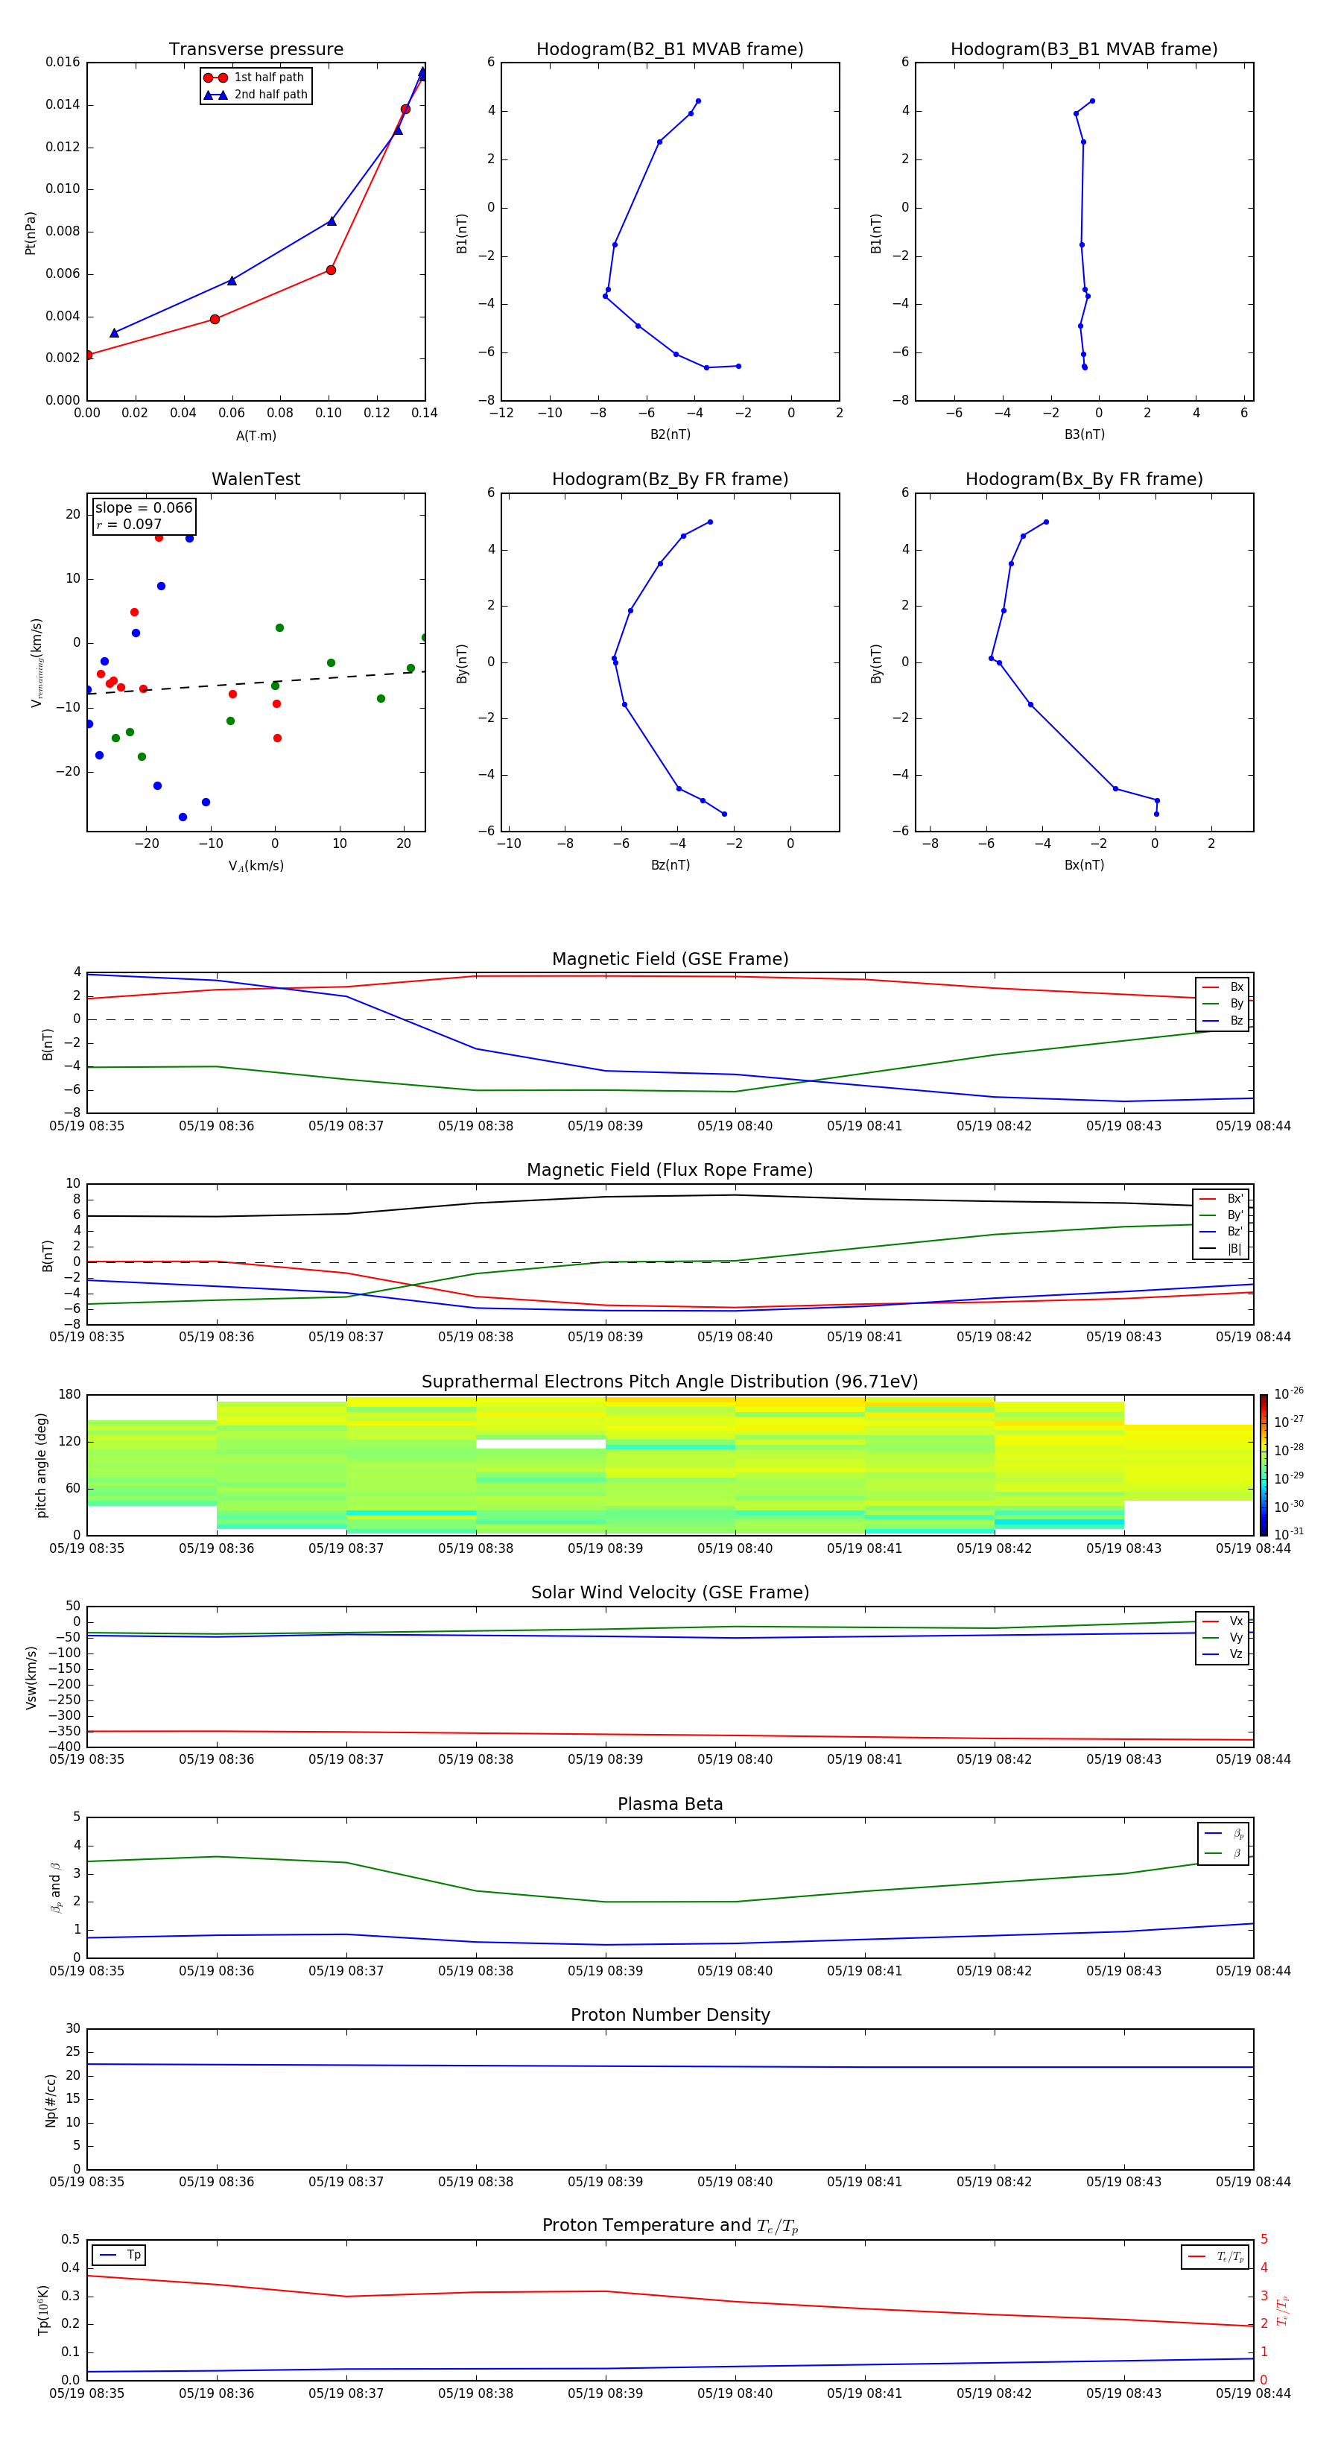The image size is (1341, 2459).
Task: Click the Solar Wind Velocity (GSE Frame) title
Action: tap(670, 1593)
